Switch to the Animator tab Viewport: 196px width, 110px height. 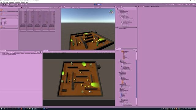[x=11, y=6]
